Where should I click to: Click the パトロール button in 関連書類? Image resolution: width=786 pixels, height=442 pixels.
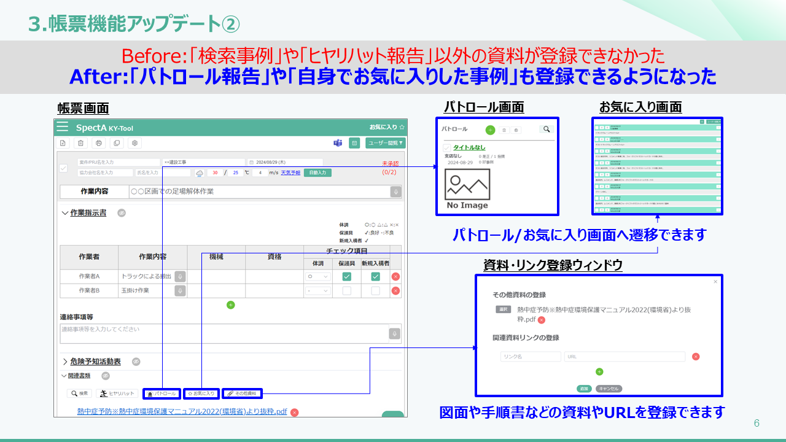click(162, 393)
